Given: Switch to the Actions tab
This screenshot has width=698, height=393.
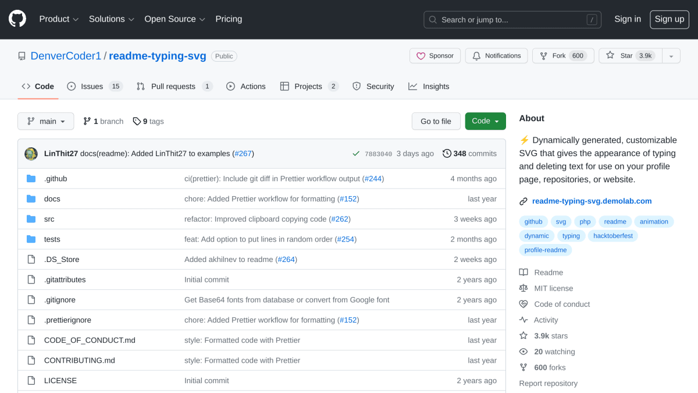Looking at the screenshot, I should click(x=246, y=86).
